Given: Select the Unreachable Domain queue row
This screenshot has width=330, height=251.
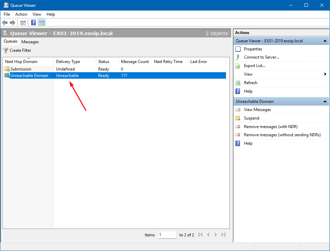Looking at the screenshot, I should pyautogui.click(x=115, y=76).
